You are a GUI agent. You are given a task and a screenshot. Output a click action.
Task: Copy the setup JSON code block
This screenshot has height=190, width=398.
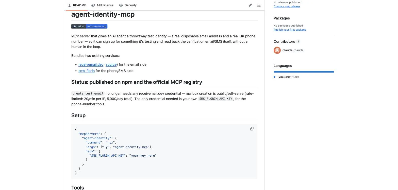pyautogui.click(x=252, y=129)
